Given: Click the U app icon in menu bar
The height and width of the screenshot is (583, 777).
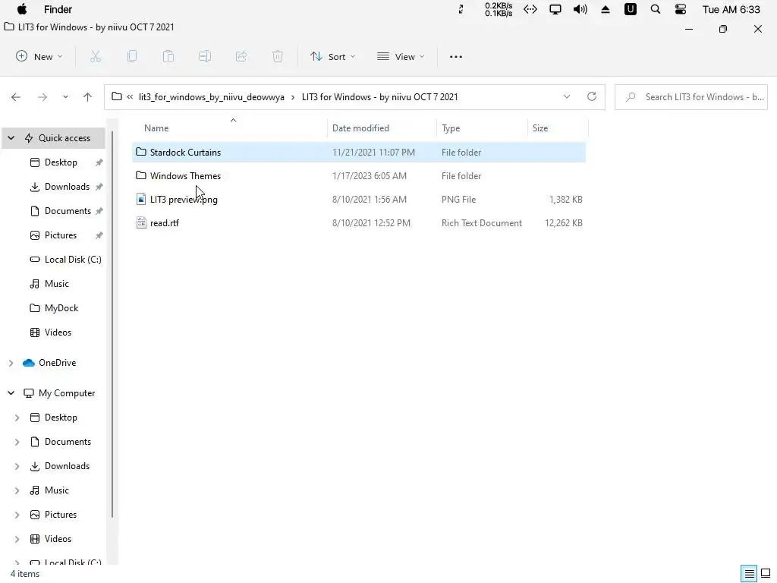Looking at the screenshot, I should [631, 9].
